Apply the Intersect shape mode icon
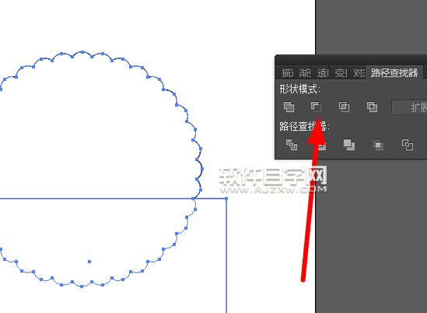The width and height of the screenshot is (427, 313). pyautogui.click(x=345, y=107)
